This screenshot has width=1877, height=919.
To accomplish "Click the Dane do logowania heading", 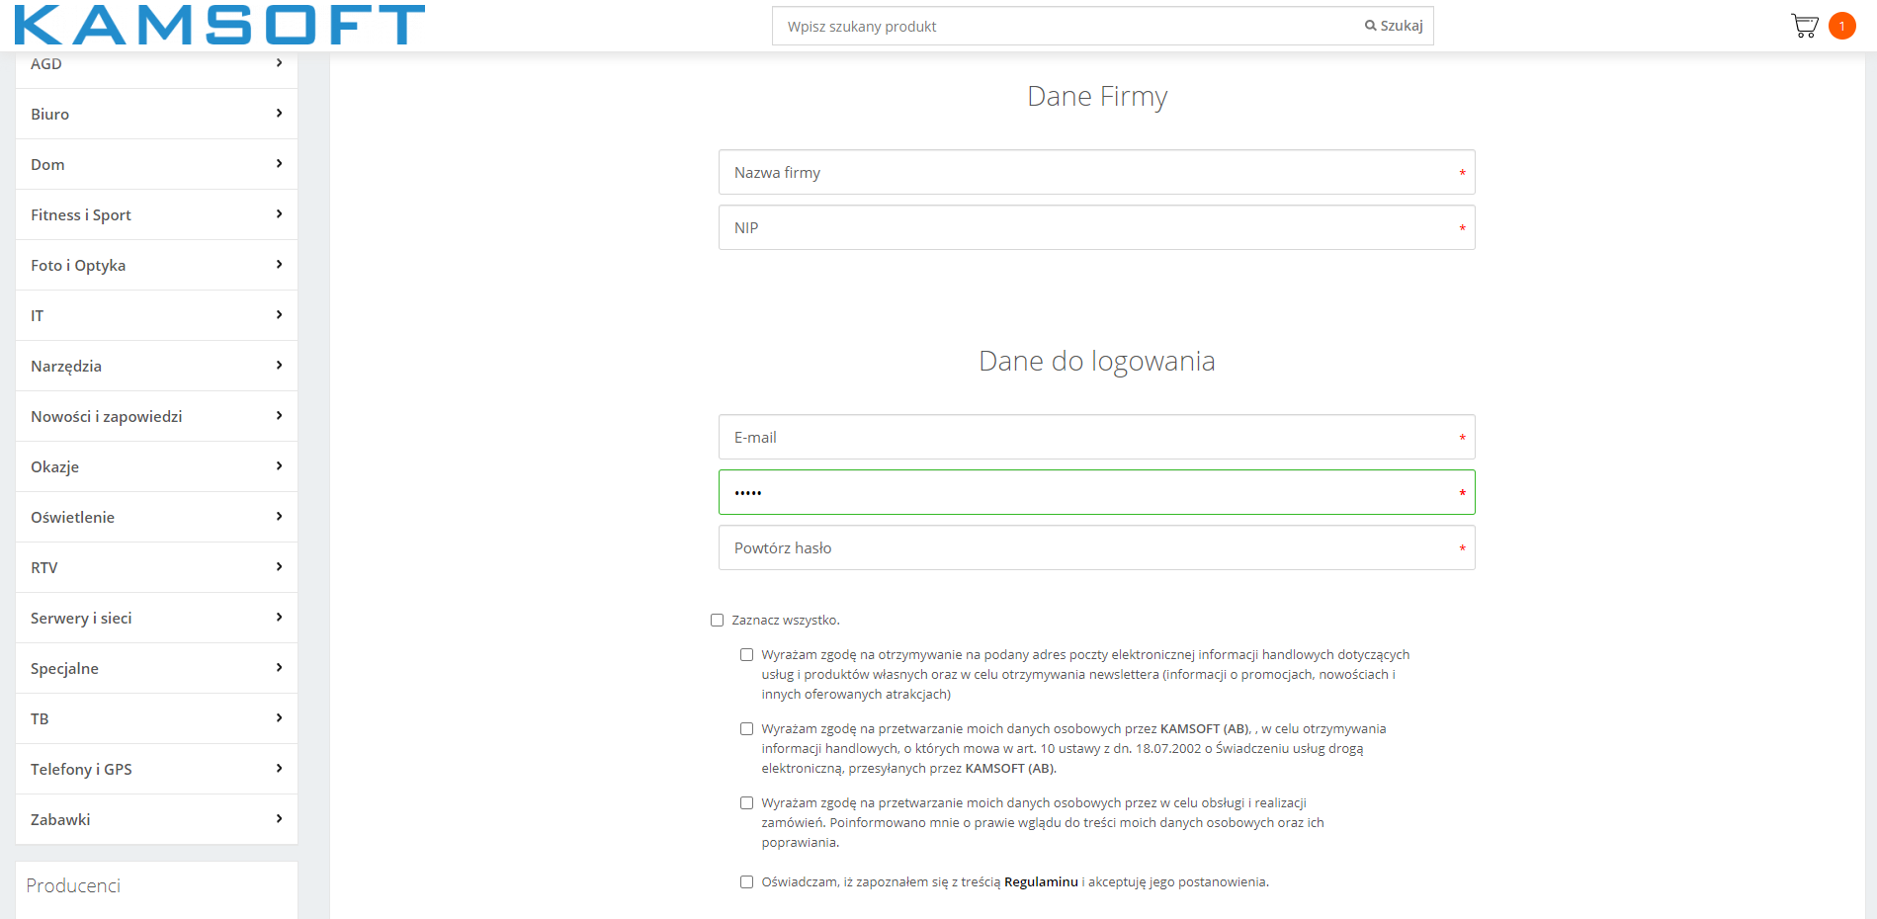I will pos(1097,362).
